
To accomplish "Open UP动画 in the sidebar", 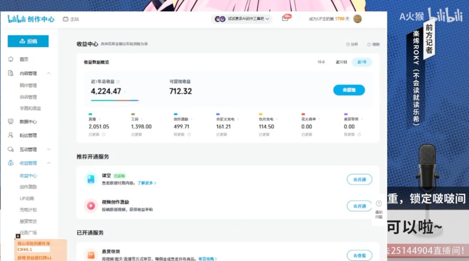I will pyautogui.click(x=27, y=199).
